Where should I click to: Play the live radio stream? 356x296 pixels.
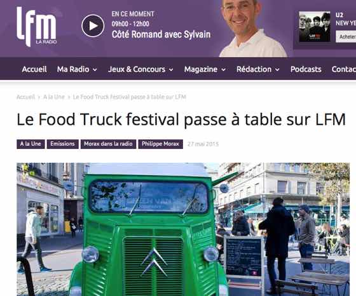pyautogui.click(x=93, y=26)
